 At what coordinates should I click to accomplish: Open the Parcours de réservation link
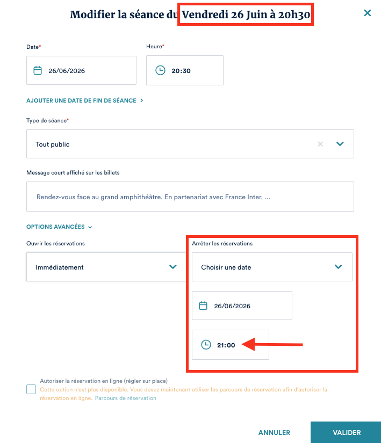[x=126, y=398]
